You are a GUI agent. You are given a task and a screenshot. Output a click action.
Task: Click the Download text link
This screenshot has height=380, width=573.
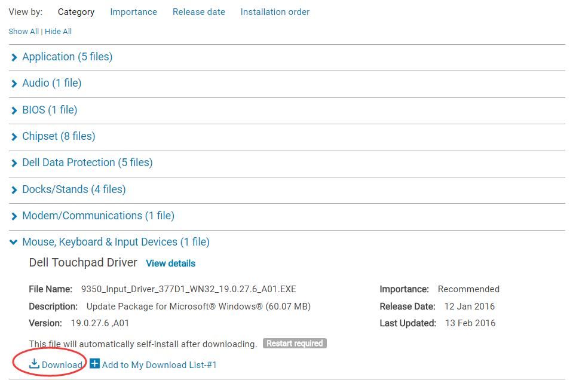62,365
